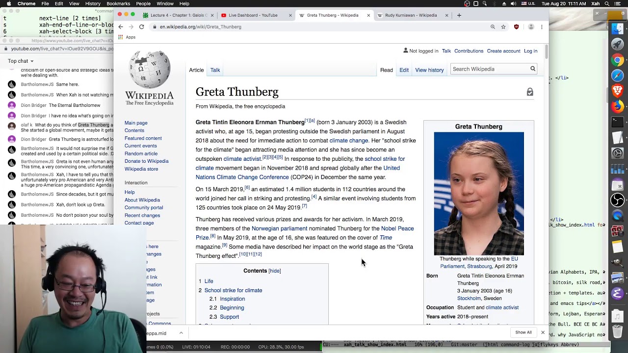Open Notification Center in menu bar
The height and width of the screenshot is (353, 628).
tap(621, 3)
